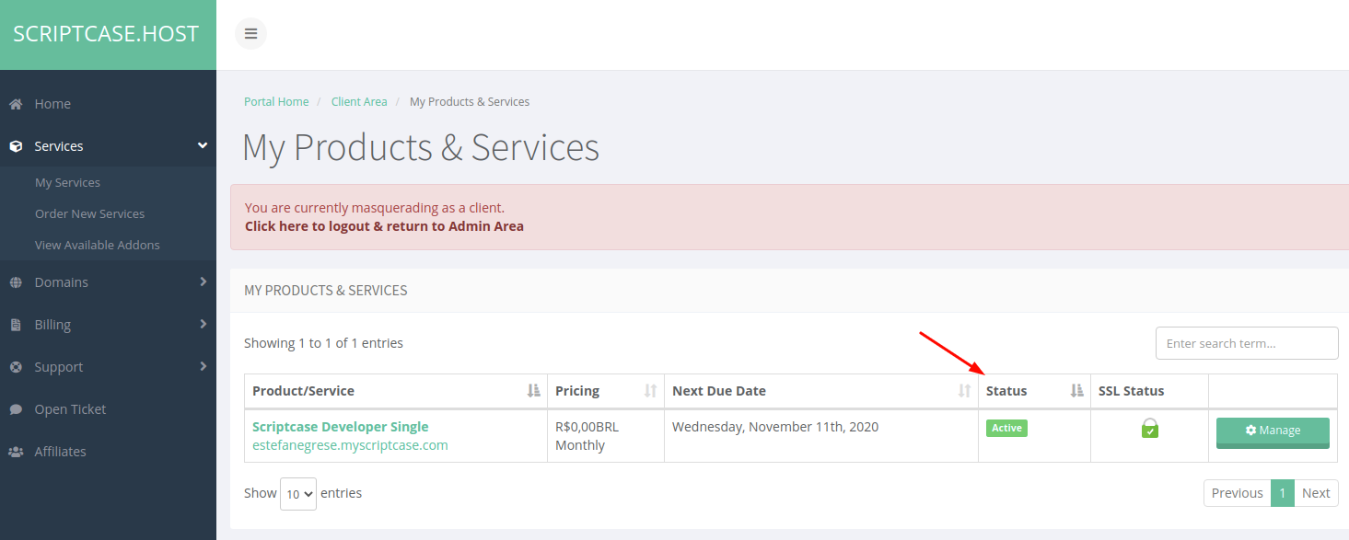Click Wednesday, November 11th, 2020 due date
This screenshot has width=1349, height=540.
tap(775, 427)
